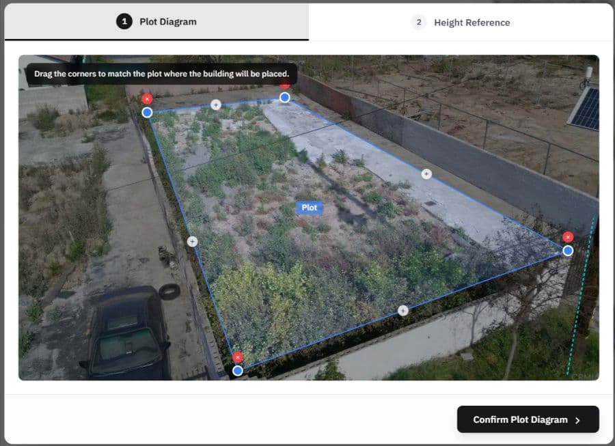Click the chevron arrow in the Confirm button
The image size is (615, 446).
pyautogui.click(x=577, y=420)
